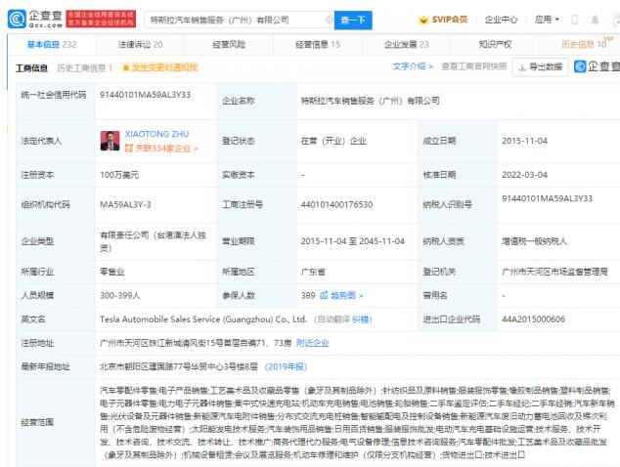
Task: Switch to the 企业发展 23 tab
Action: 407,45
